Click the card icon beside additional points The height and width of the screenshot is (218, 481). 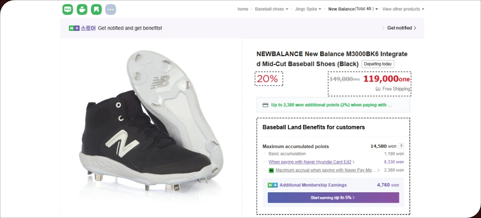(265, 105)
